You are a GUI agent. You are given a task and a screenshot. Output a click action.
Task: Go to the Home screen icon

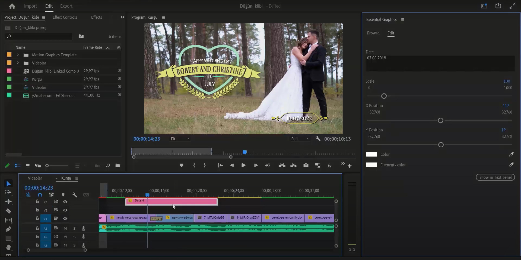tap(12, 6)
